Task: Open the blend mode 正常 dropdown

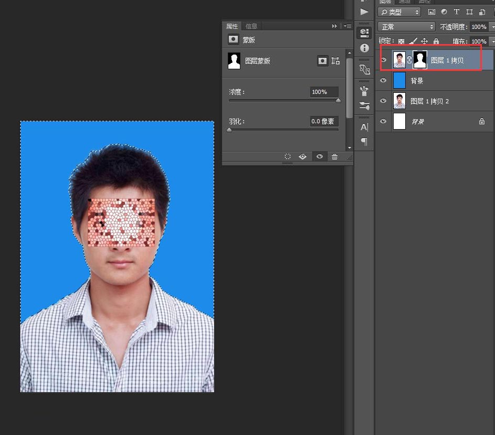Action: point(406,27)
